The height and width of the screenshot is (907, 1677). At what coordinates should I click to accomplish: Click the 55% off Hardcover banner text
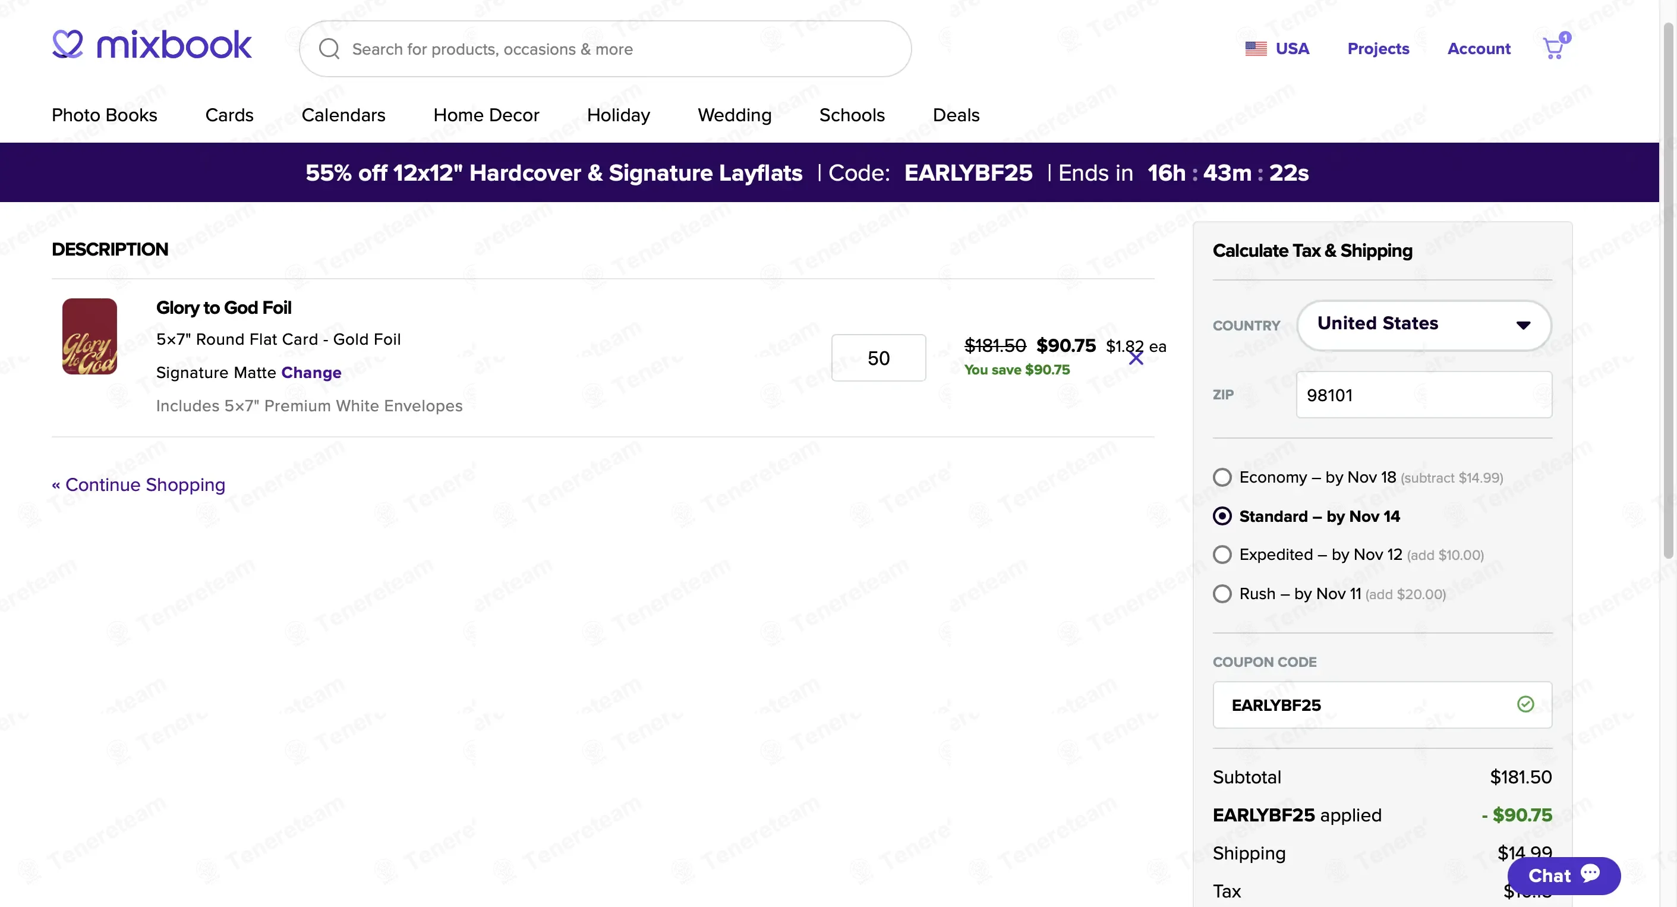pyautogui.click(x=553, y=172)
